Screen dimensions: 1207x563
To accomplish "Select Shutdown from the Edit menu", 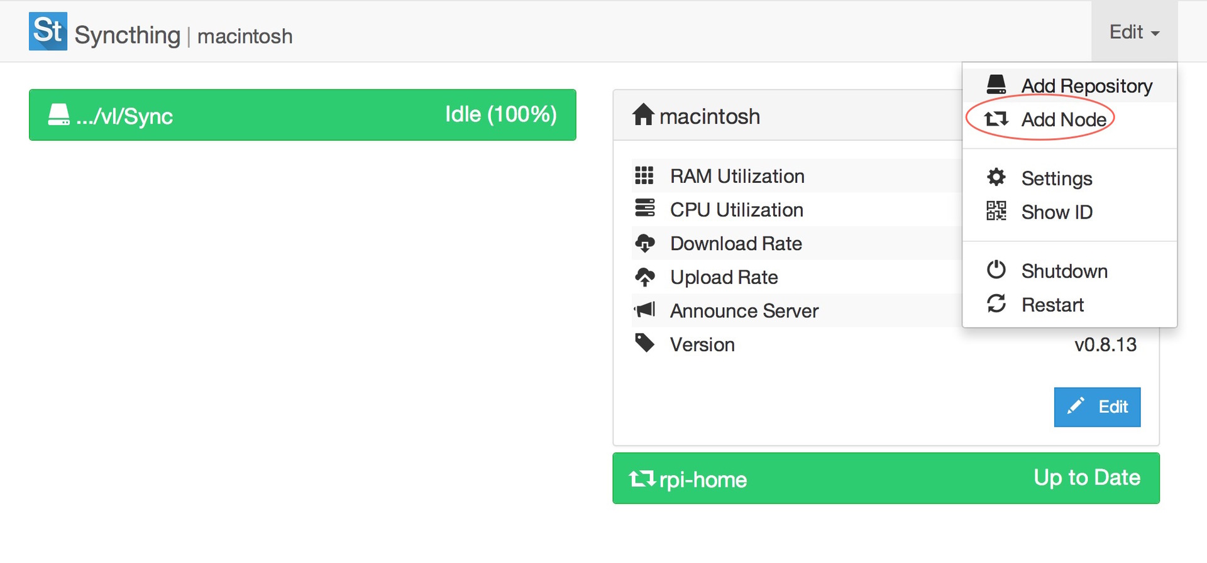I will (x=1069, y=271).
